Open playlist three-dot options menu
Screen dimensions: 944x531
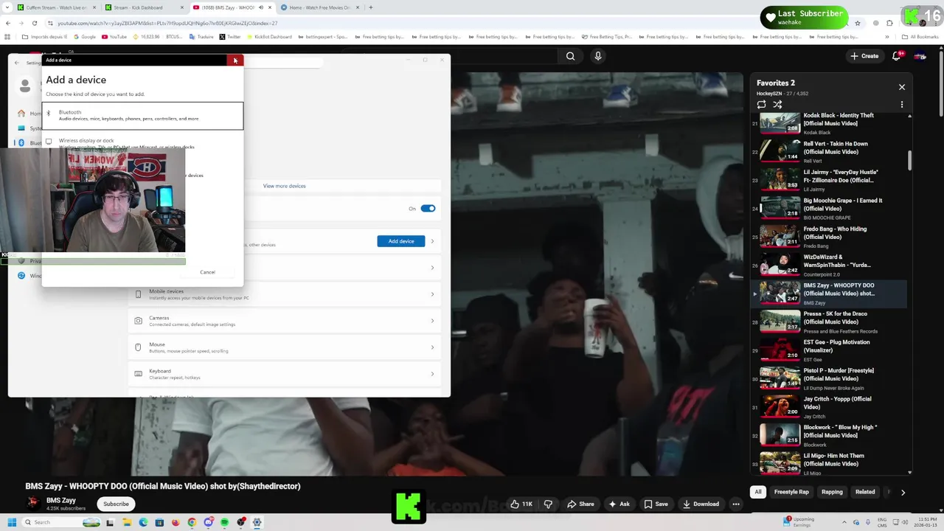(901, 105)
